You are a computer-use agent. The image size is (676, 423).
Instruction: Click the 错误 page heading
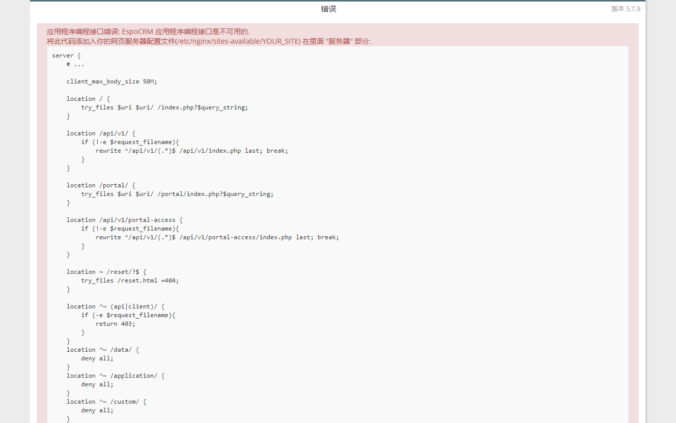coord(328,9)
